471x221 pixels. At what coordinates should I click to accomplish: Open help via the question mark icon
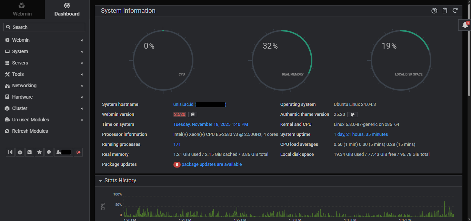(434, 11)
